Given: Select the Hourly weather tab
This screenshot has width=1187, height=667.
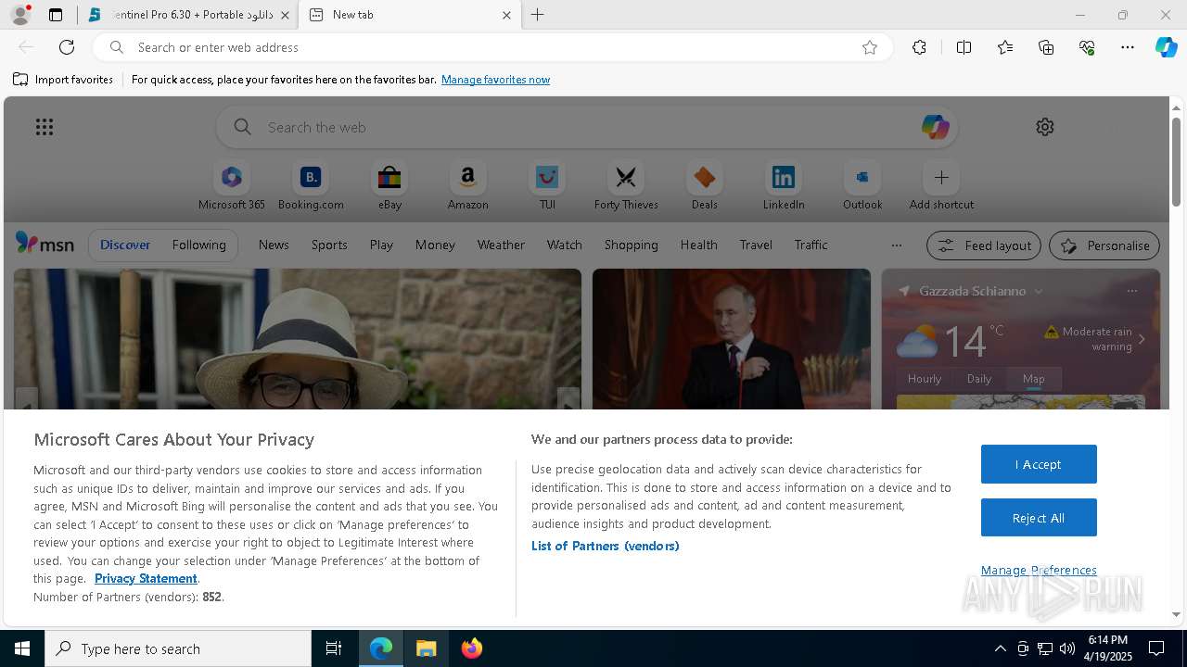Looking at the screenshot, I should click(x=925, y=378).
